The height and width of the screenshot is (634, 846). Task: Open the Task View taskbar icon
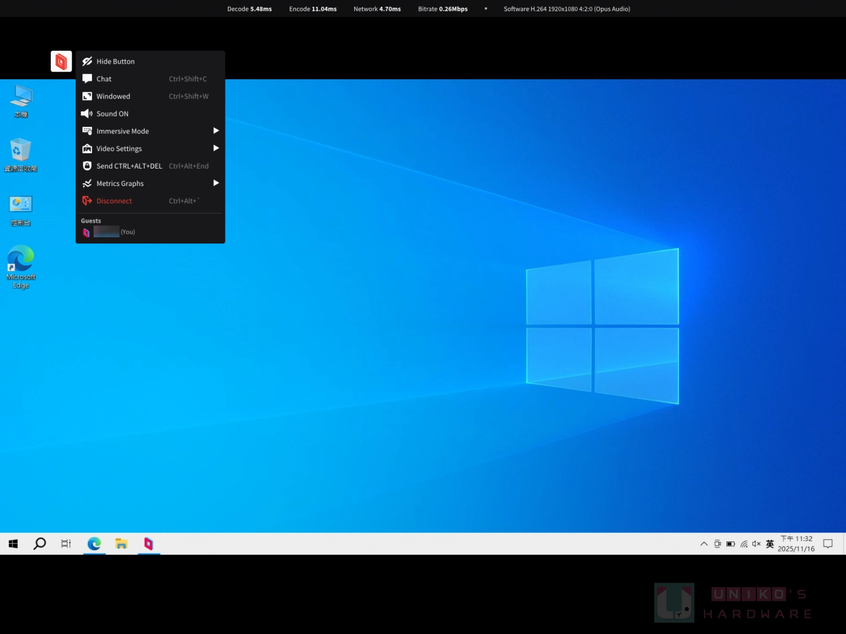[66, 544]
